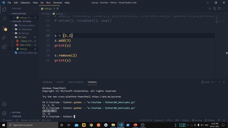The height and width of the screenshot is (128, 228).
Task: Close sets.py in Open Editors list
Action: [x=14, y=17]
